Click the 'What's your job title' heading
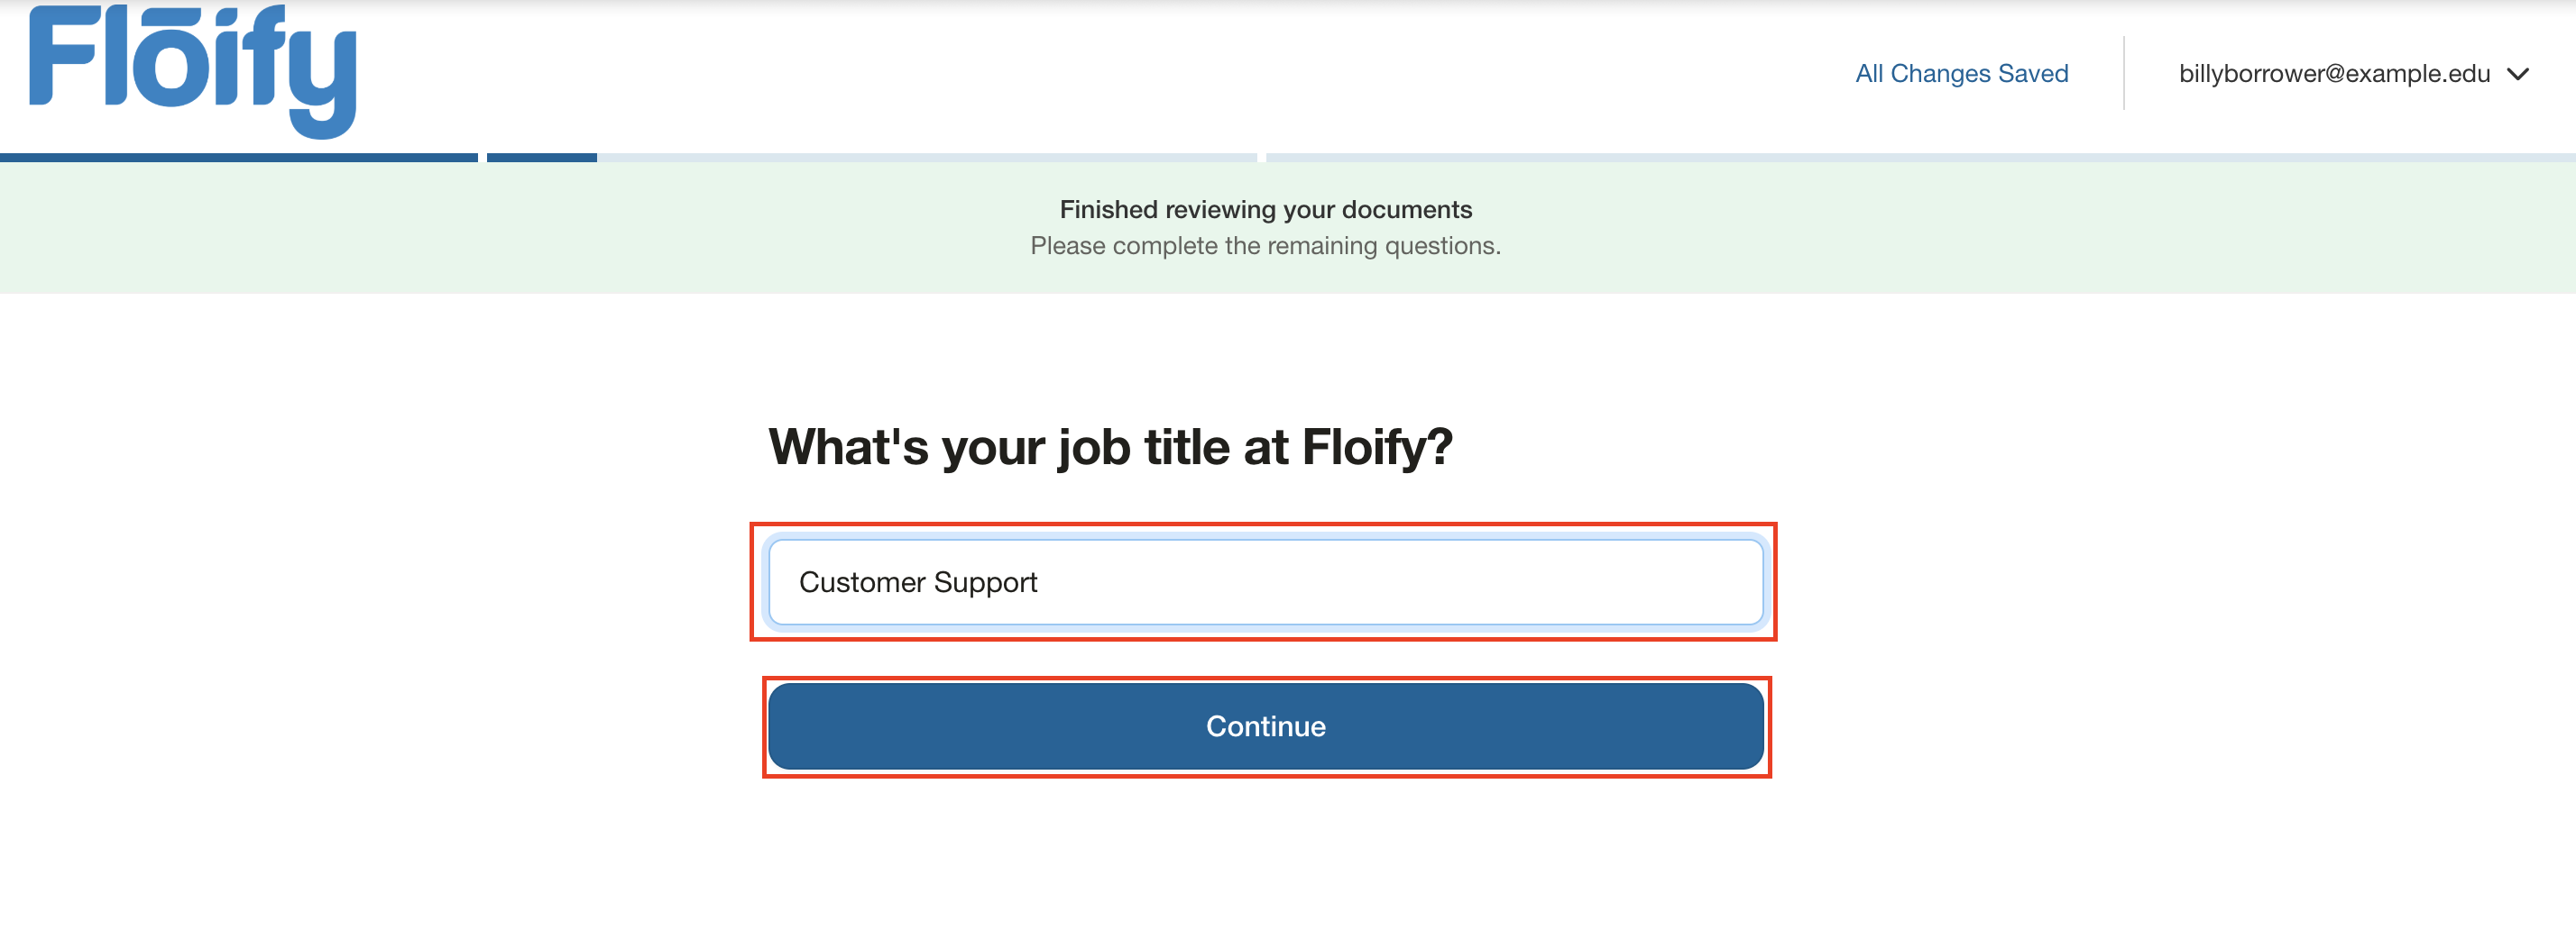The width and height of the screenshot is (2576, 930). pos(1109,446)
